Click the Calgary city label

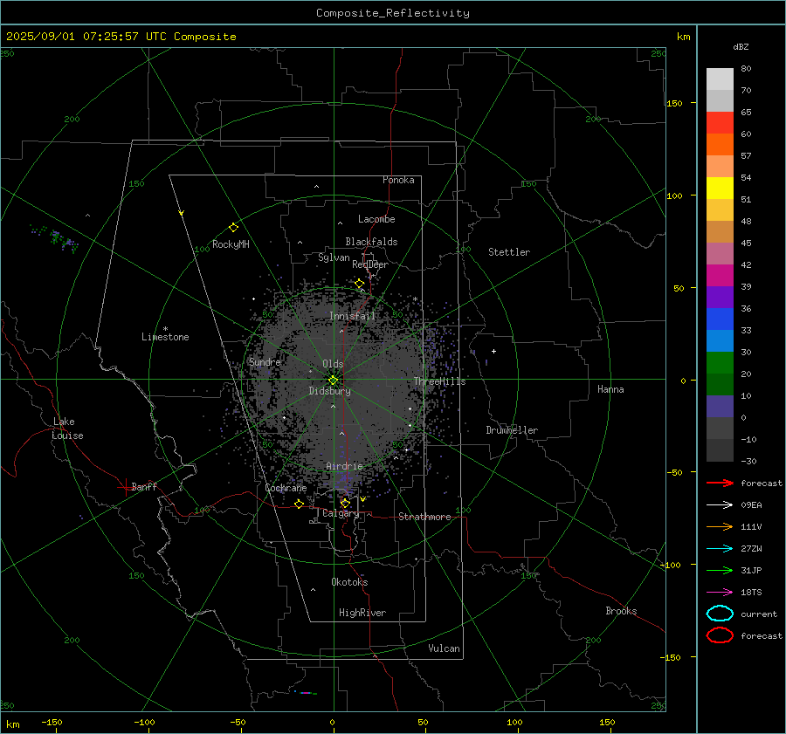341,513
